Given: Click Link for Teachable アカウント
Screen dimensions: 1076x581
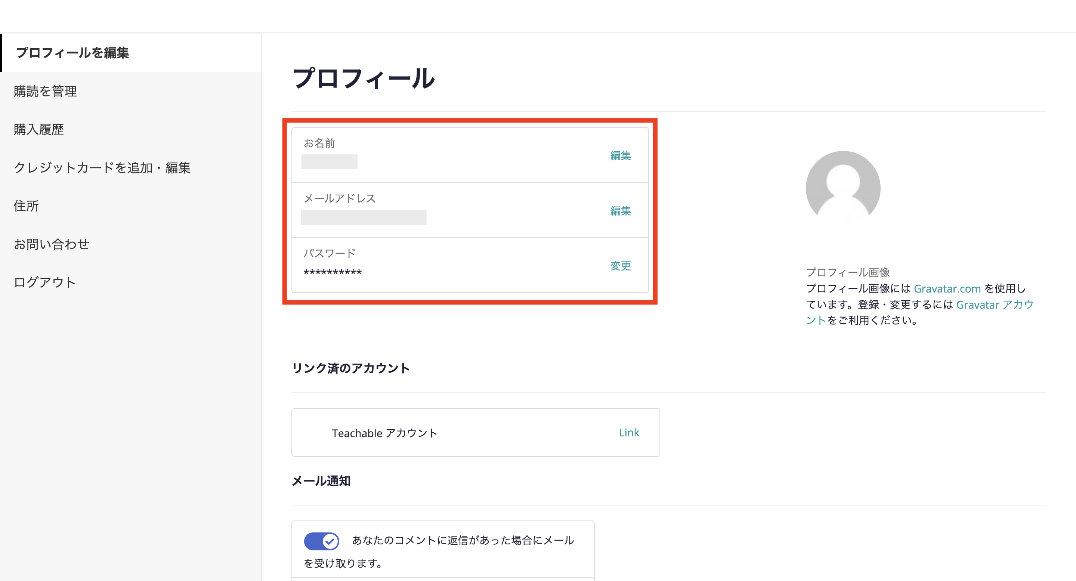Looking at the screenshot, I should [x=629, y=432].
